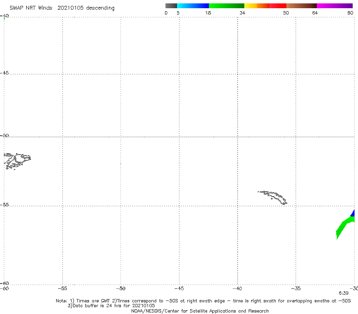Click color scale tick label '64'
Screen dimensions: 358x314
click(315, 13)
